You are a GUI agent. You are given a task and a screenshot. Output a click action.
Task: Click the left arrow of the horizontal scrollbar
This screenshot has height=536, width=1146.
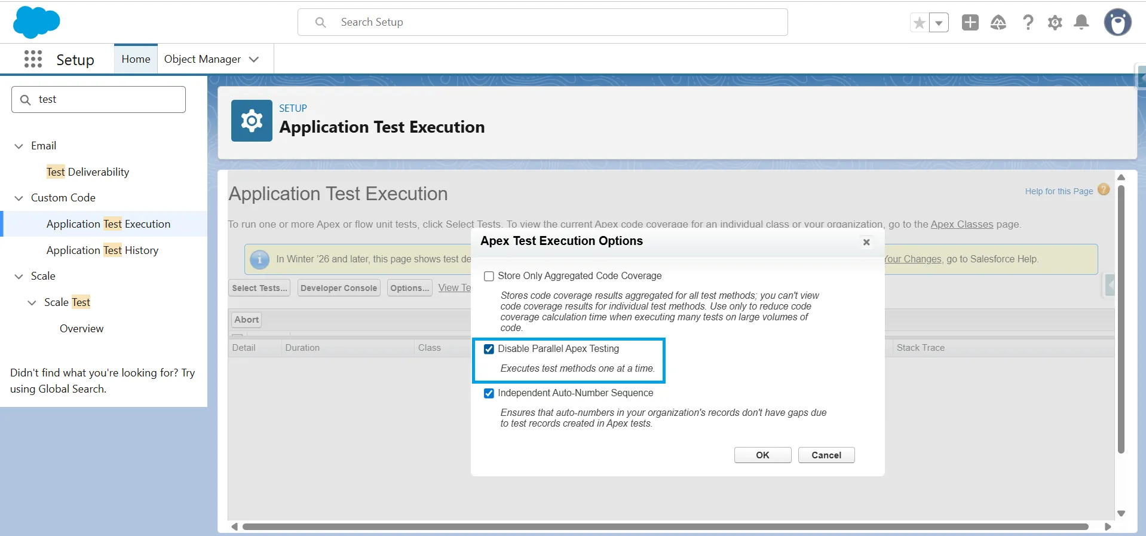234,526
